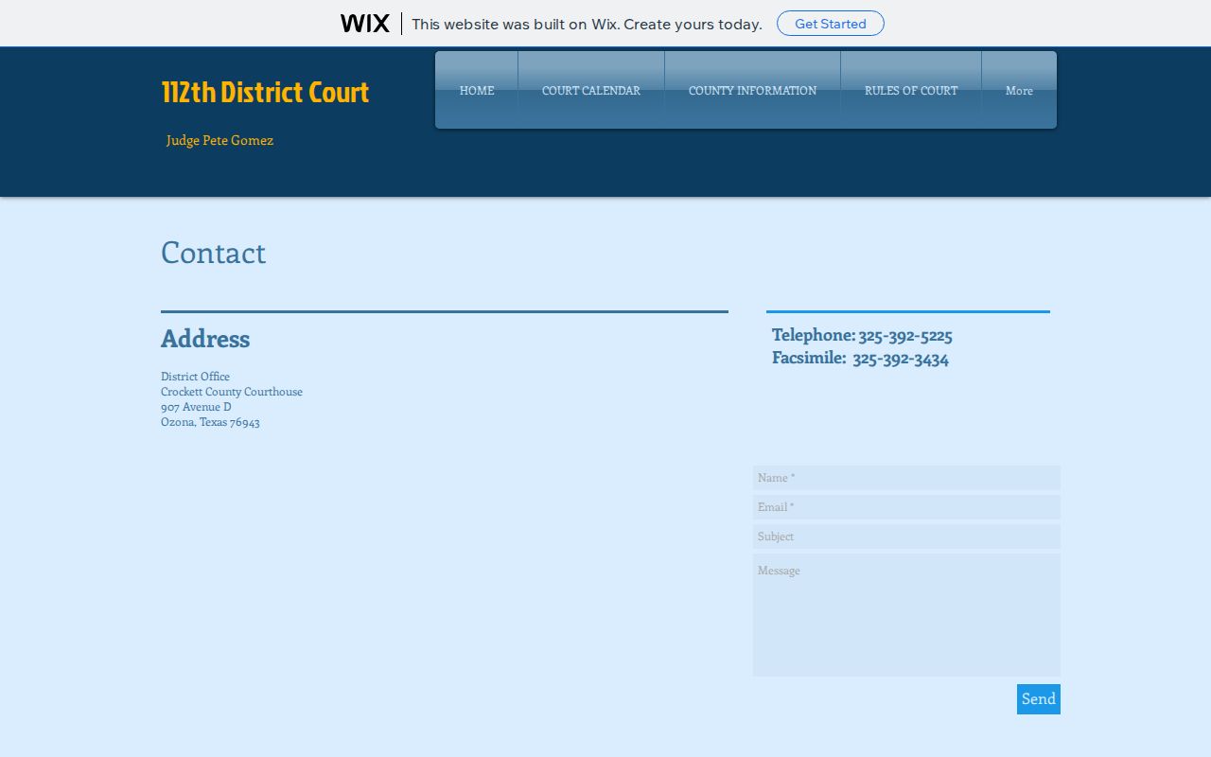Click the Wix banner promotional text
This screenshot has height=757, width=1211.
(x=587, y=24)
